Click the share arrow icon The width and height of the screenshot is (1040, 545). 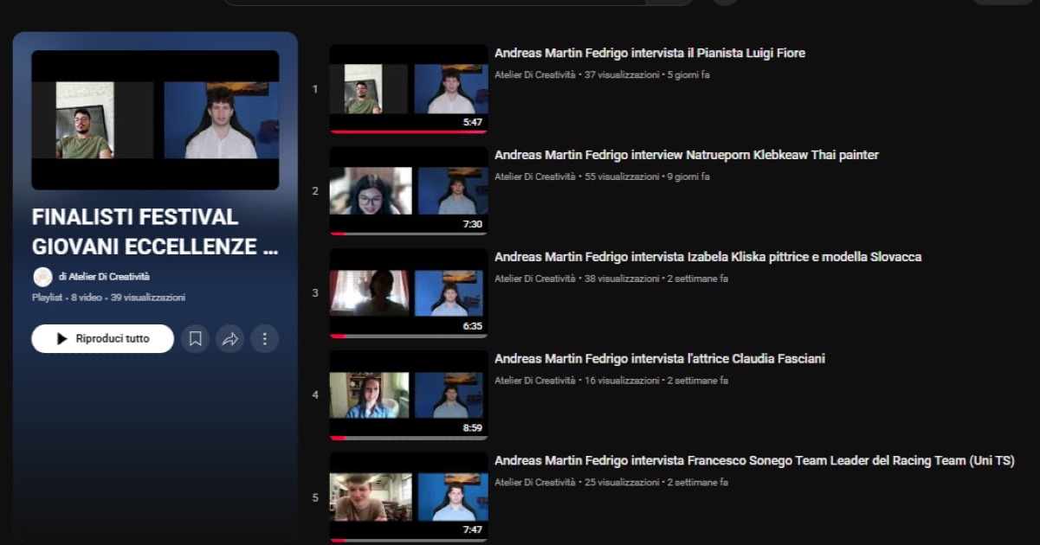click(x=230, y=339)
